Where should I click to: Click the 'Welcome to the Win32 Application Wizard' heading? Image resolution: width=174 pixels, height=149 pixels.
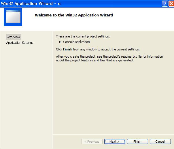(74, 15)
